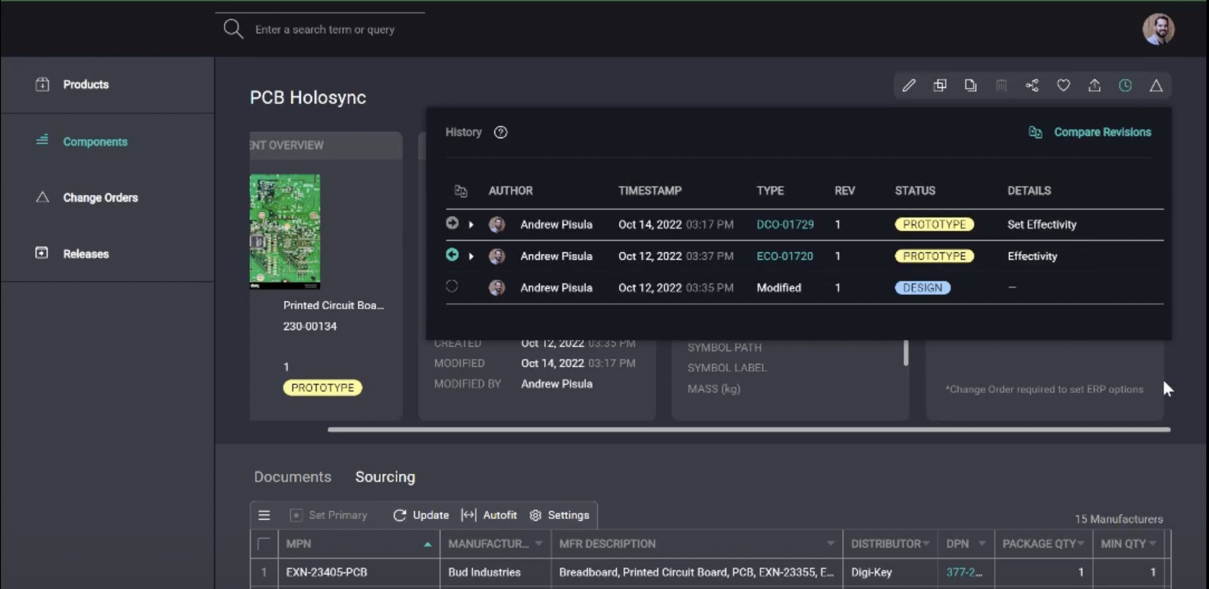Image resolution: width=1209 pixels, height=589 pixels.
Task: Click the Products sidebar icon
Action: [42, 84]
